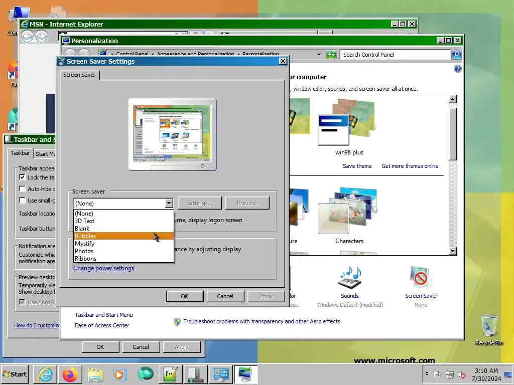Enable Auto-hide the taskbar checkbox
Image resolution: width=514 pixels, height=385 pixels.
(x=22, y=189)
